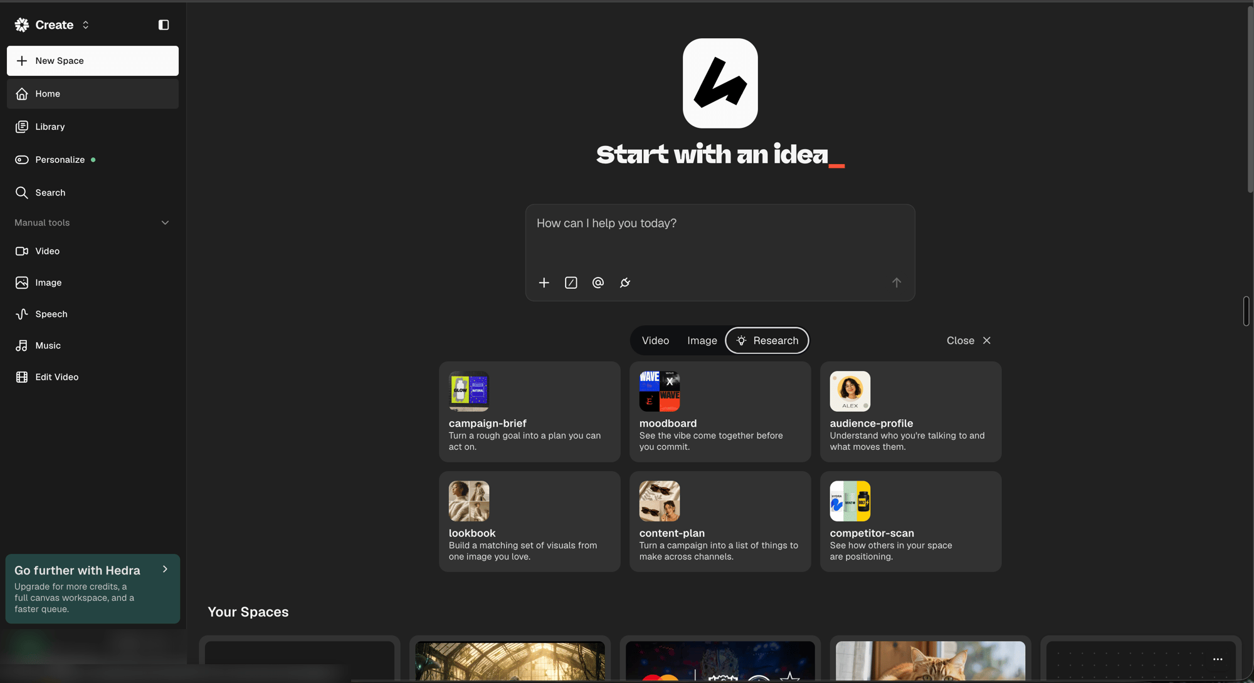Select the Research templates tab
The width and height of the screenshot is (1254, 683).
[767, 340]
